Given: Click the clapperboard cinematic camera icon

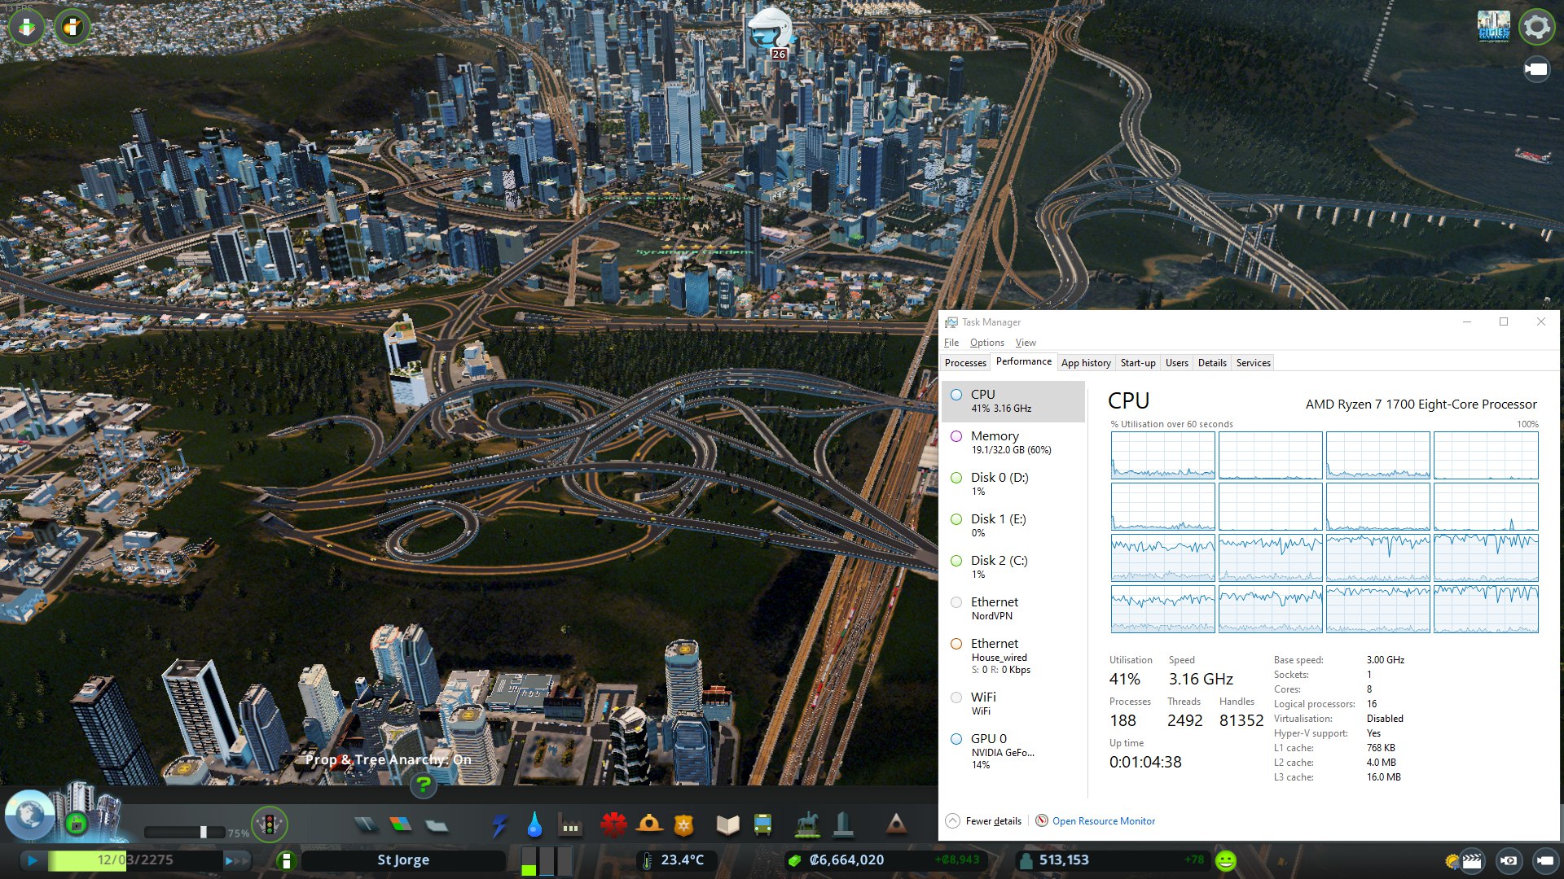Looking at the screenshot, I should point(1472,860).
